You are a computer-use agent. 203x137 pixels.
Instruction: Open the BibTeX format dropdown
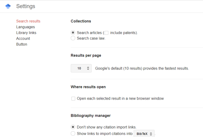coord(144,134)
